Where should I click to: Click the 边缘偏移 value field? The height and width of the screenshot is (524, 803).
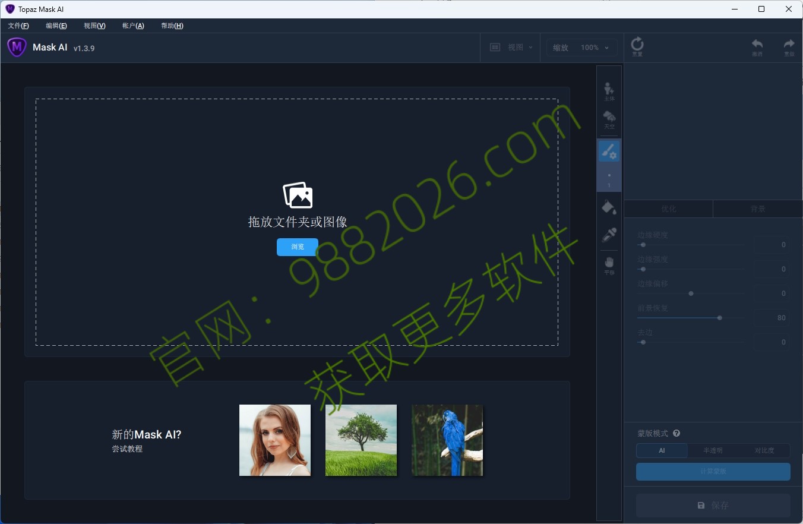coord(772,293)
